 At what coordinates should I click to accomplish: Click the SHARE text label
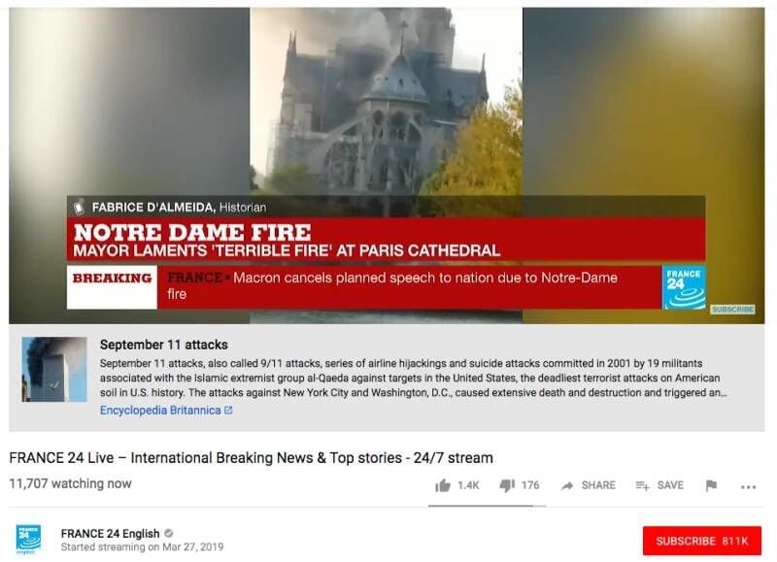(x=598, y=485)
